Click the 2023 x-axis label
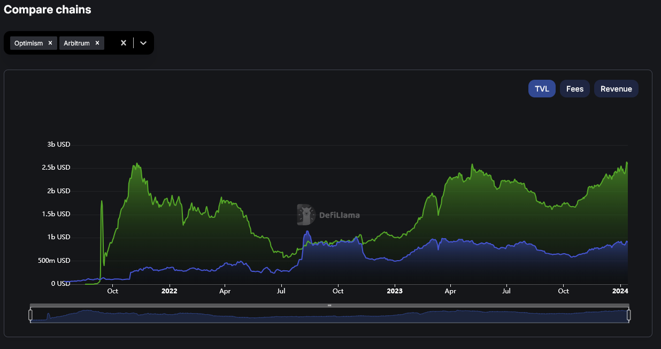This screenshot has width=661, height=349. (x=394, y=291)
